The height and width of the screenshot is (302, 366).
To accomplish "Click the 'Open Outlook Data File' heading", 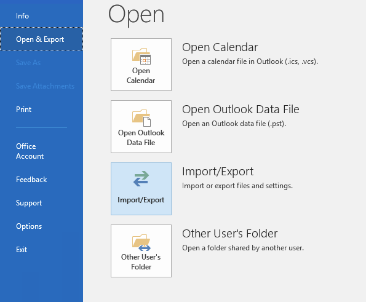I will point(241,109).
